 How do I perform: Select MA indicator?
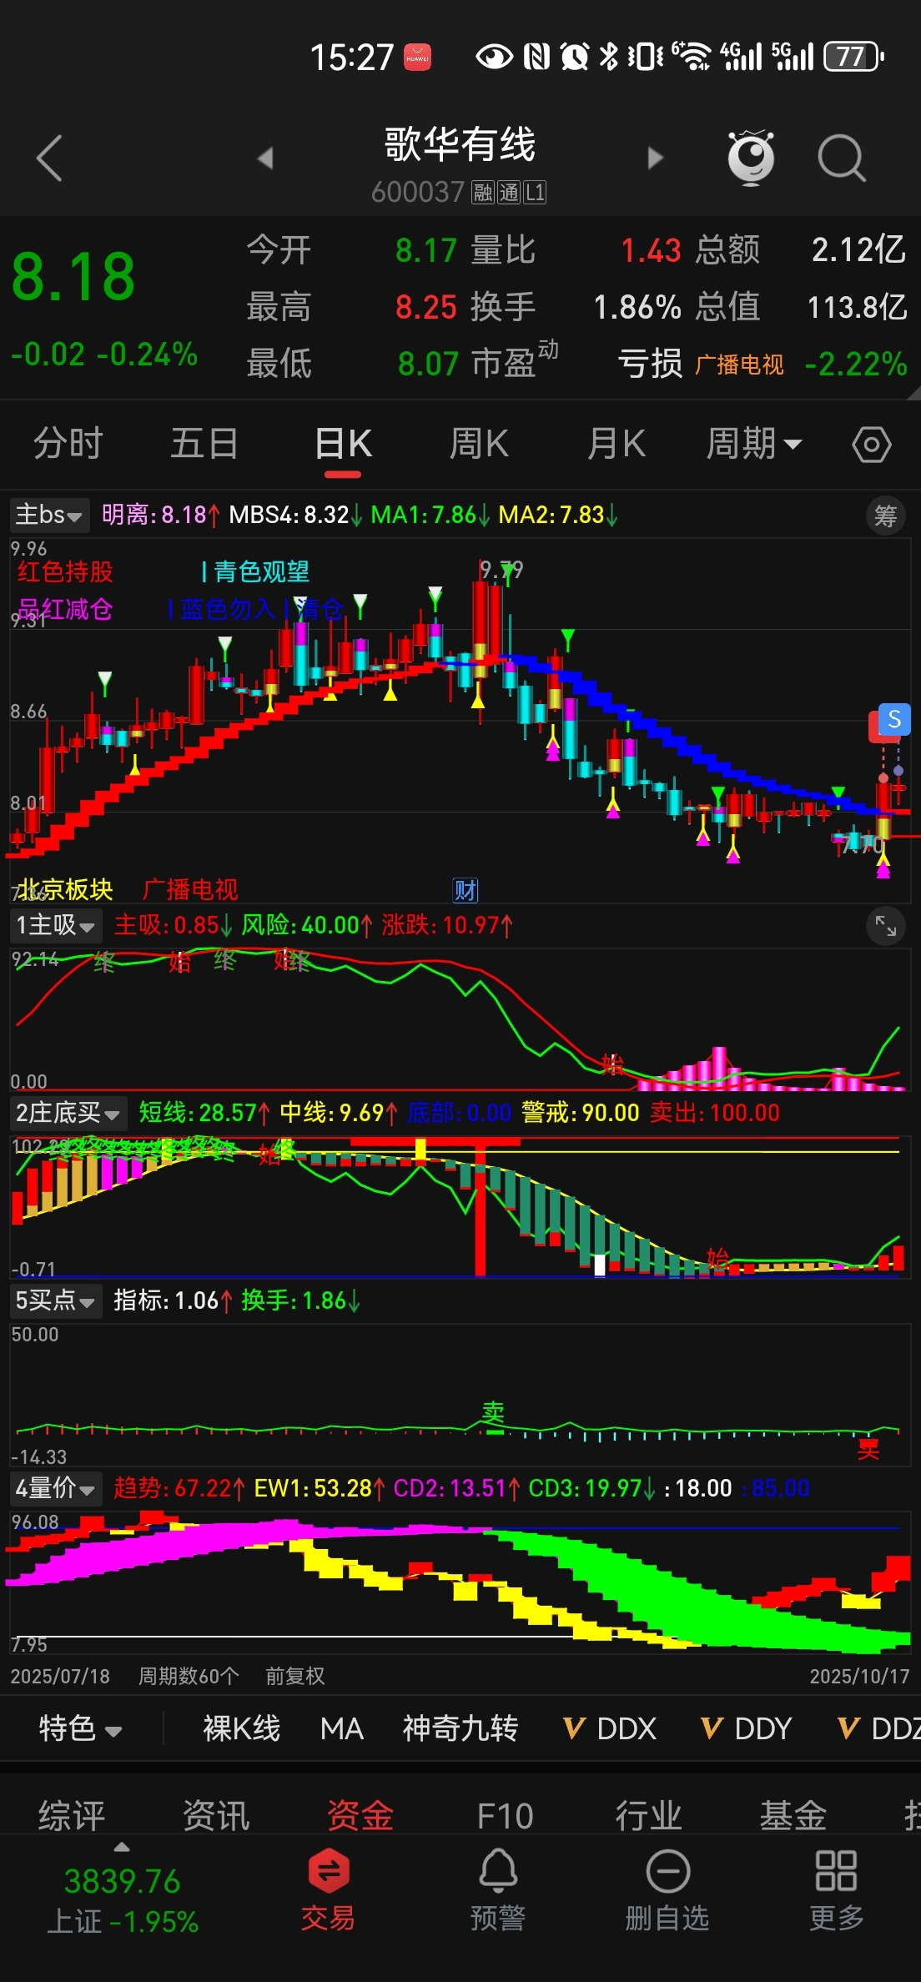pyautogui.click(x=342, y=1728)
